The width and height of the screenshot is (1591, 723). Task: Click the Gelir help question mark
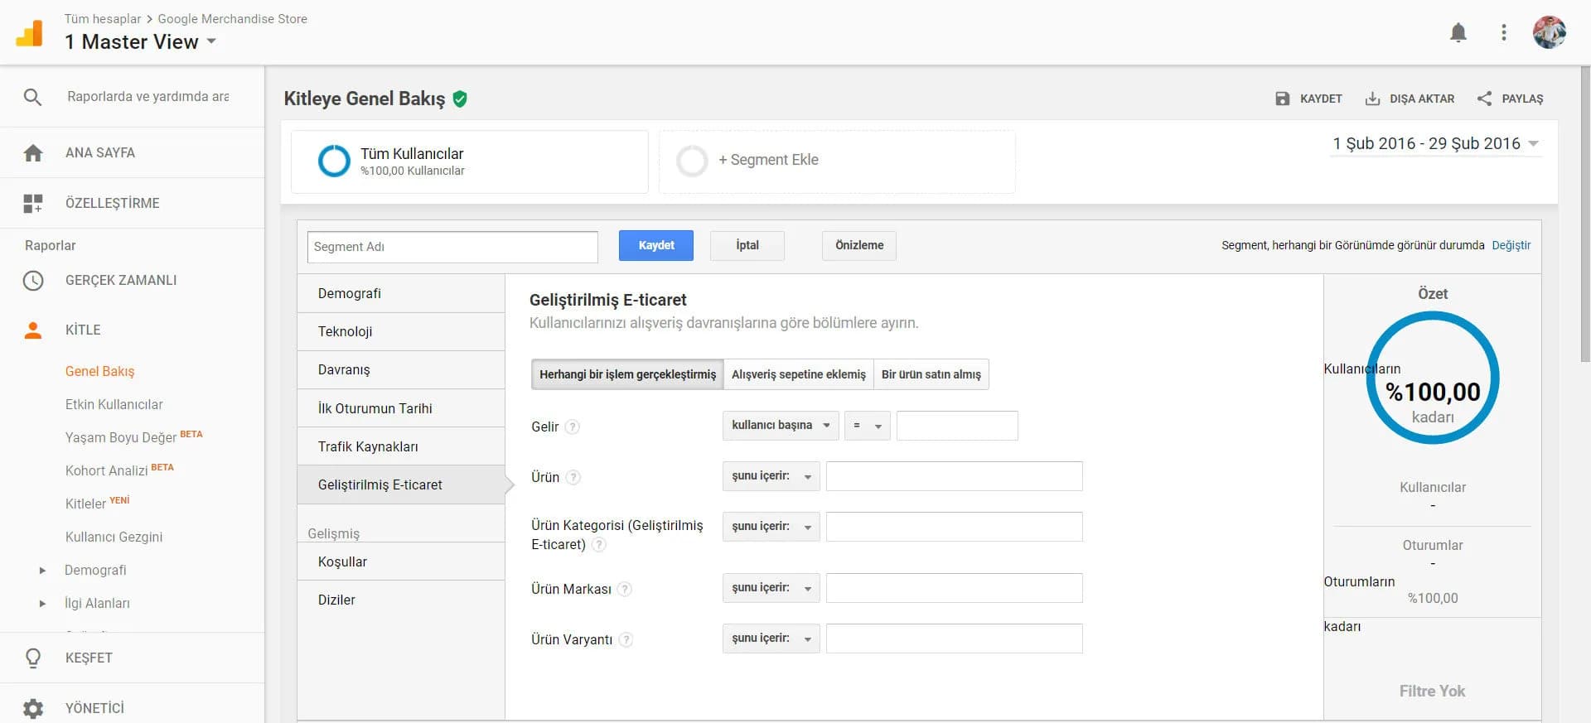point(572,427)
